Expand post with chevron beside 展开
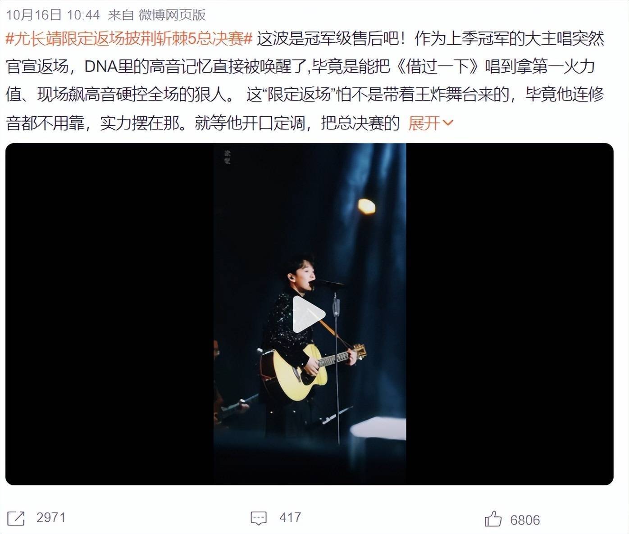The width and height of the screenshot is (629, 534). (x=448, y=122)
